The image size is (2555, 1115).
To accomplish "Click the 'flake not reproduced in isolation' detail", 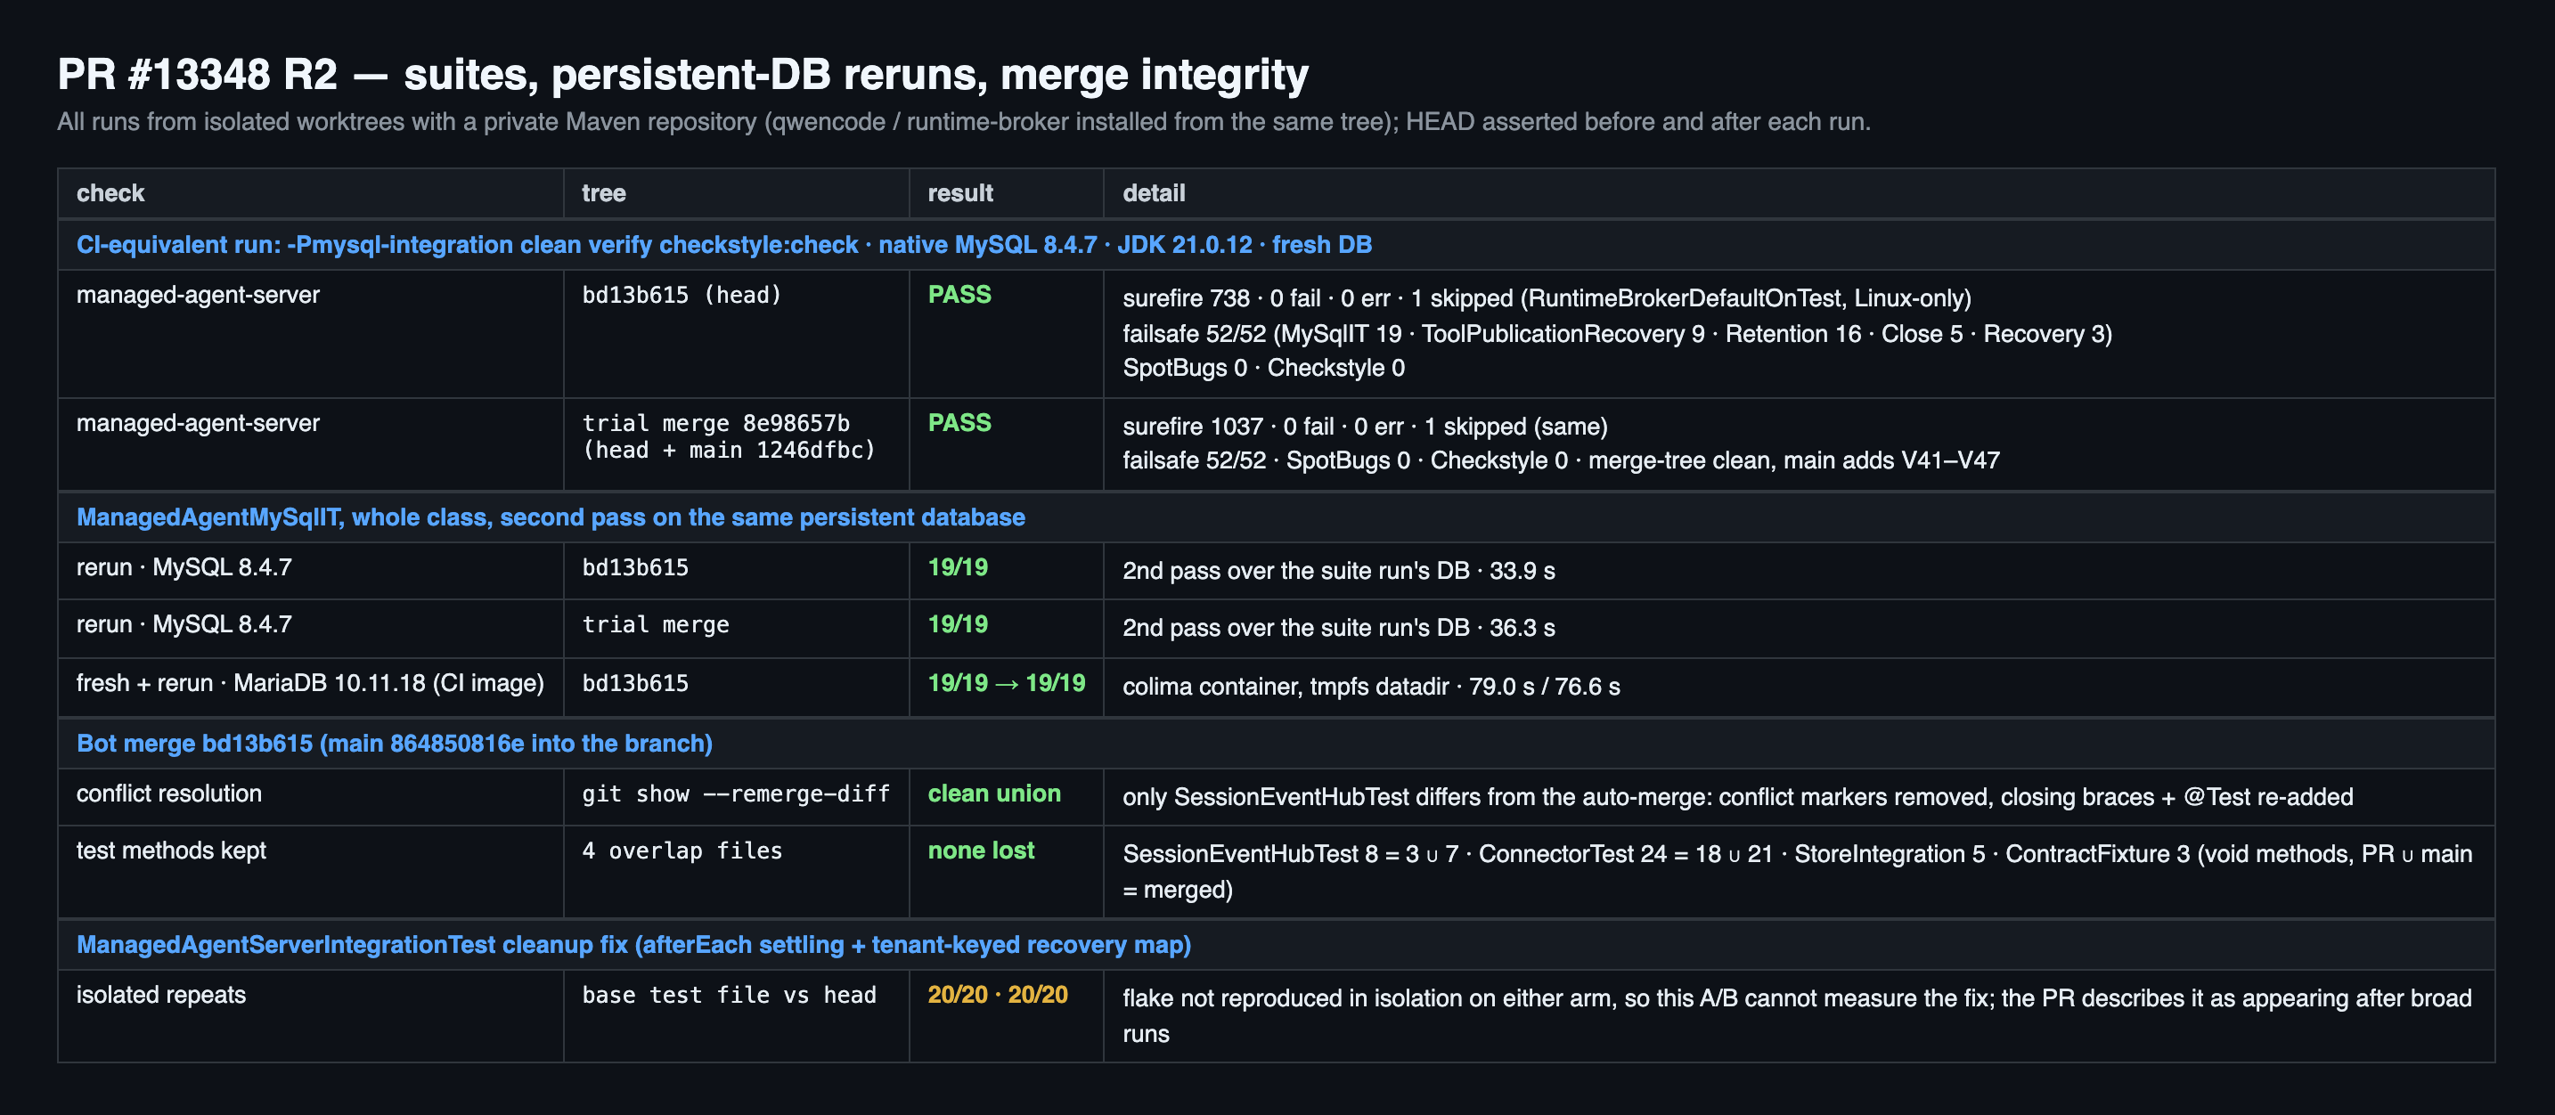I will (1797, 1016).
